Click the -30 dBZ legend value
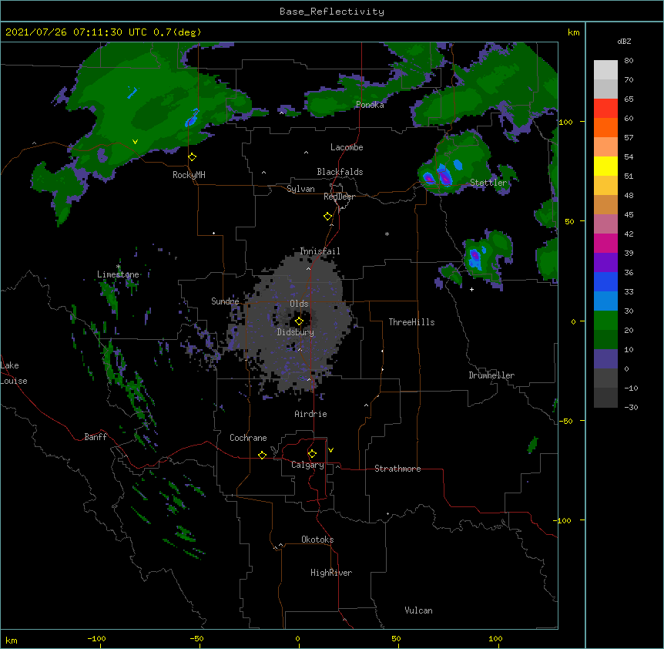 click(x=631, y=407)
